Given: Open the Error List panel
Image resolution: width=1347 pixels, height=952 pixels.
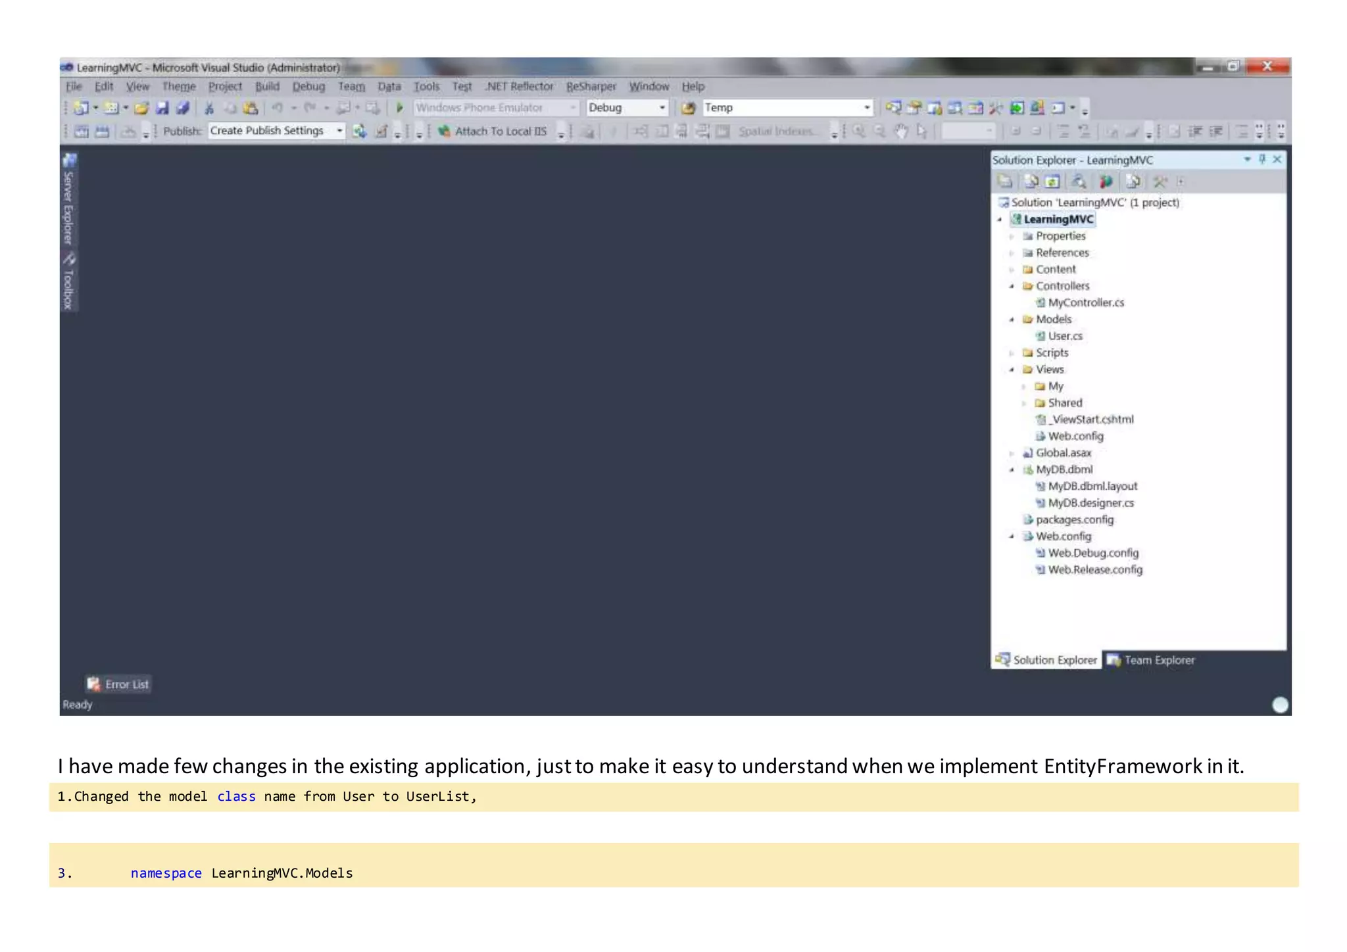Looking at the screenshot, I should tap(118, 684).
